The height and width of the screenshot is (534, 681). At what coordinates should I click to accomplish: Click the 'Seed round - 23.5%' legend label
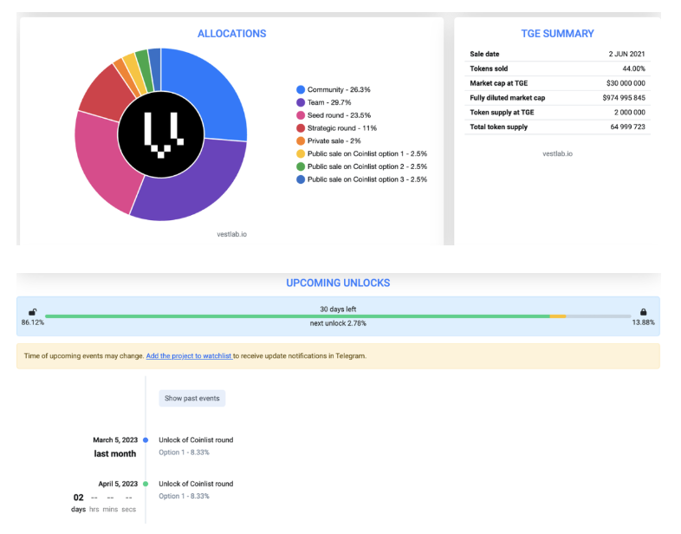339,115
